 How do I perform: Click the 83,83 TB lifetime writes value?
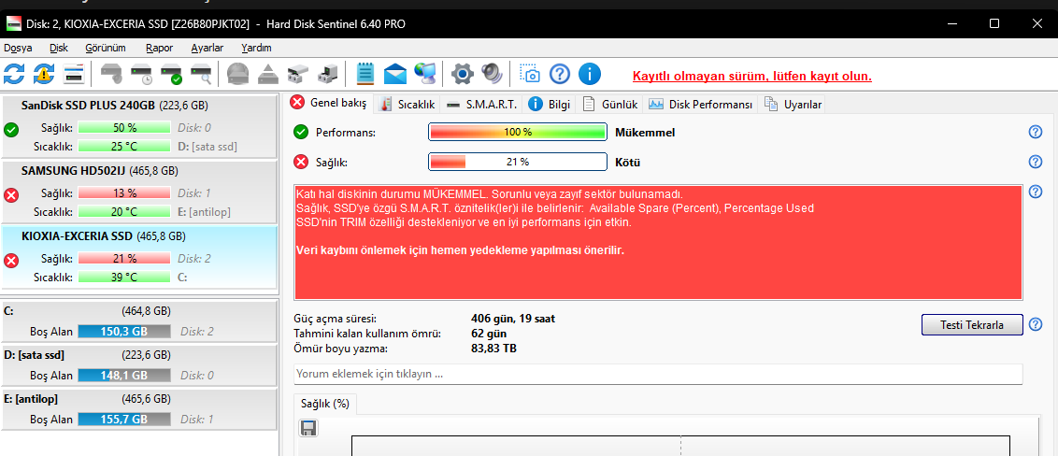click(x=493, y=348)
